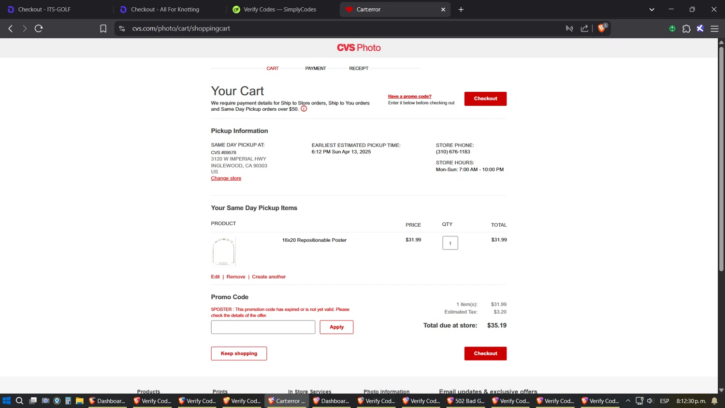Open Windows search from the taskbar
The width and height of the screenshot is (725, 408).
coord(19,401)
